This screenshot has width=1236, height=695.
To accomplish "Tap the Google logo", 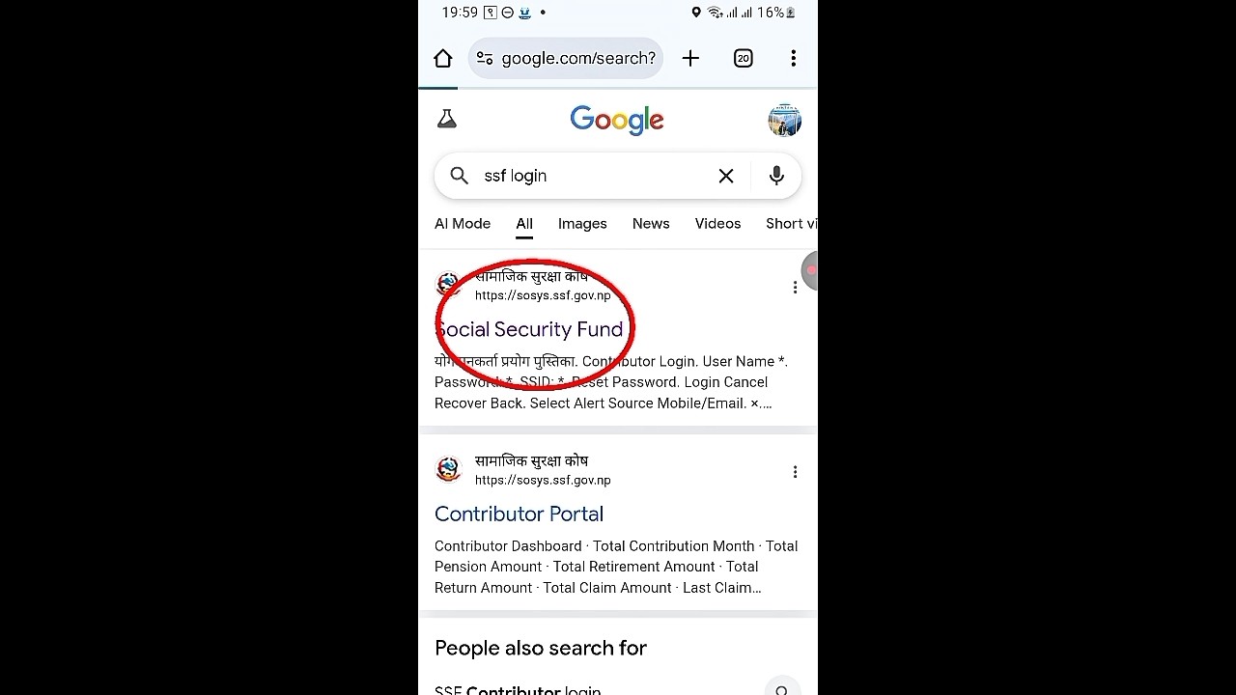I will [x=617, y=120].
